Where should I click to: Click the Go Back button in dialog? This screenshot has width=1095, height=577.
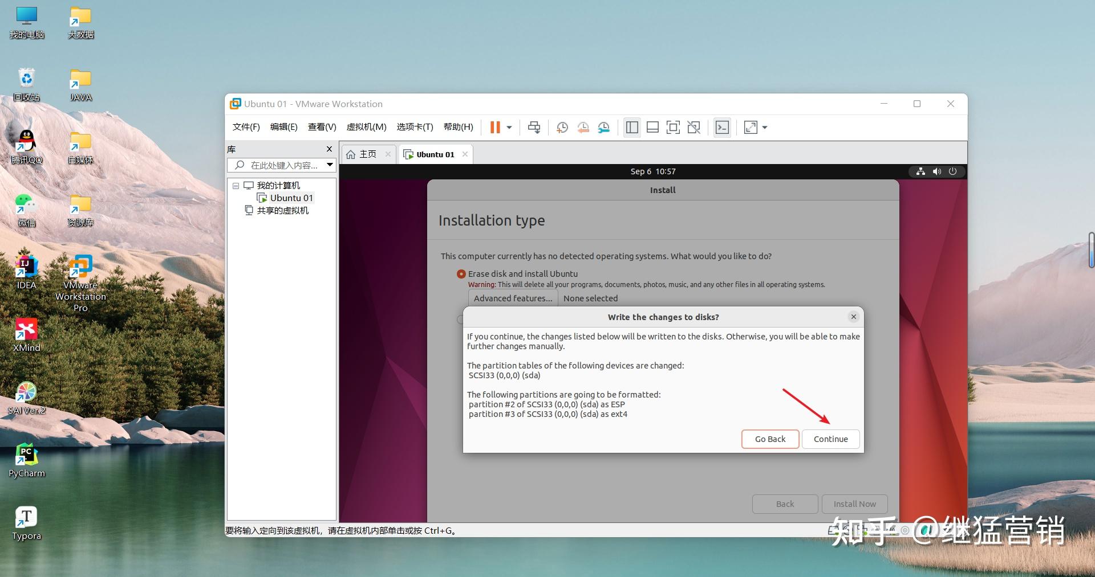pyautogui.click(x=770, y=439)
